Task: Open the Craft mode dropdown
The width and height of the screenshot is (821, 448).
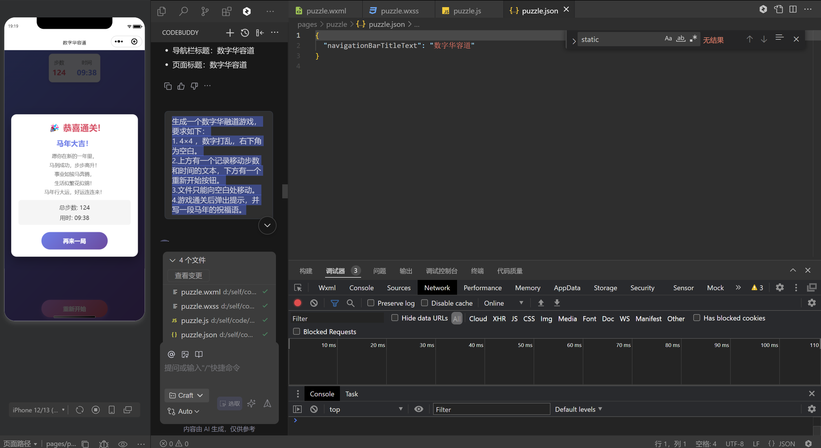Action: [187, 395]
